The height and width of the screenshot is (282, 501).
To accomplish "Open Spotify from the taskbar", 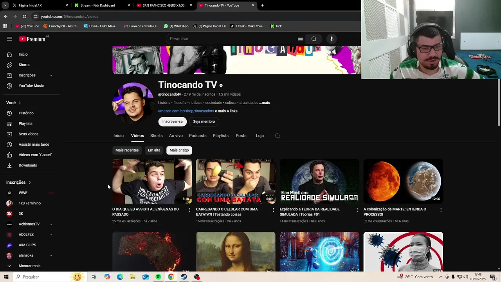I will (x=158, y=277).
